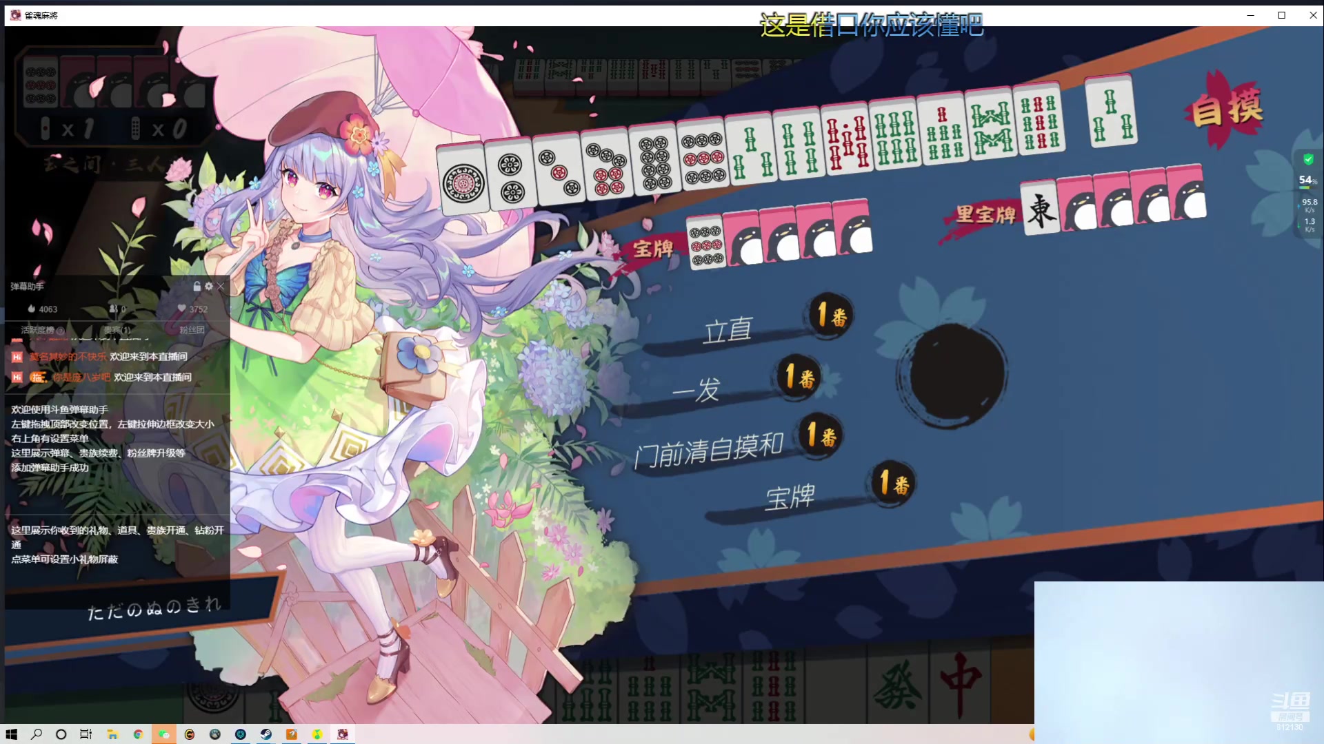Click the 宝牌 brush-stroke label beside the dora tiles
This screenshot has width=1324, height=744.
pyautogui.click(x=652, y=248)
